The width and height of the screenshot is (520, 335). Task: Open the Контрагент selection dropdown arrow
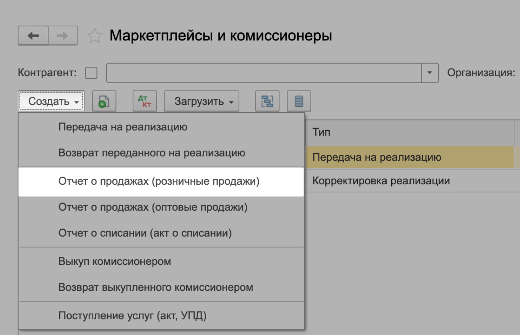(429, 72)
